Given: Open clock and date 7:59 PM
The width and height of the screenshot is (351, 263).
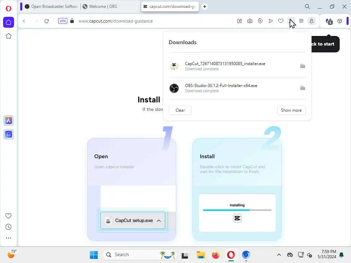Looking at the screenshot, I should point(327,254).
